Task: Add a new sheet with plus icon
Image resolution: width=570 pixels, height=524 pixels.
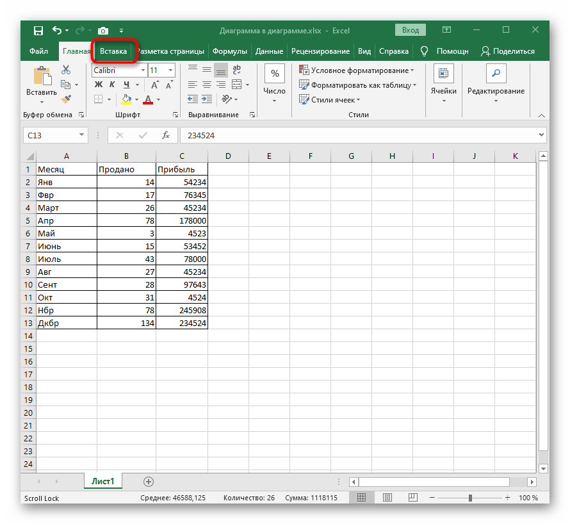Action: [x=149, y=481]
